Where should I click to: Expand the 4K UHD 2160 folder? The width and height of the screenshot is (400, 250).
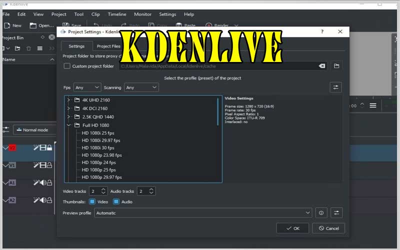coord(68,100)
